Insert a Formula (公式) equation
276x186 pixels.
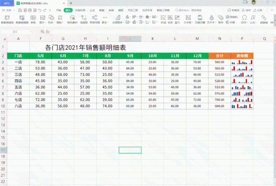coord(253,20)
